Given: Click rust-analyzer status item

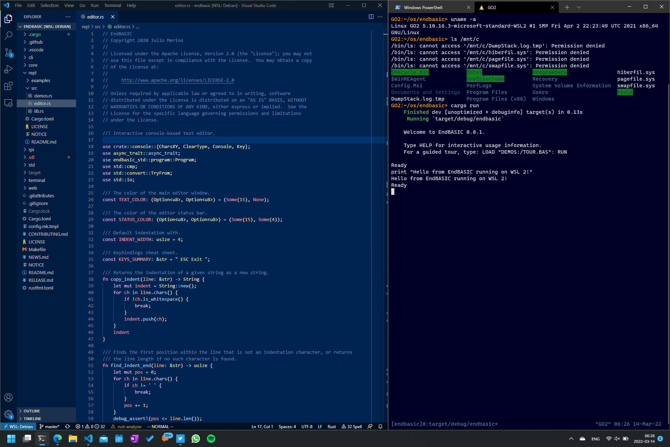Looking at the screenshot, I should 126,426.
